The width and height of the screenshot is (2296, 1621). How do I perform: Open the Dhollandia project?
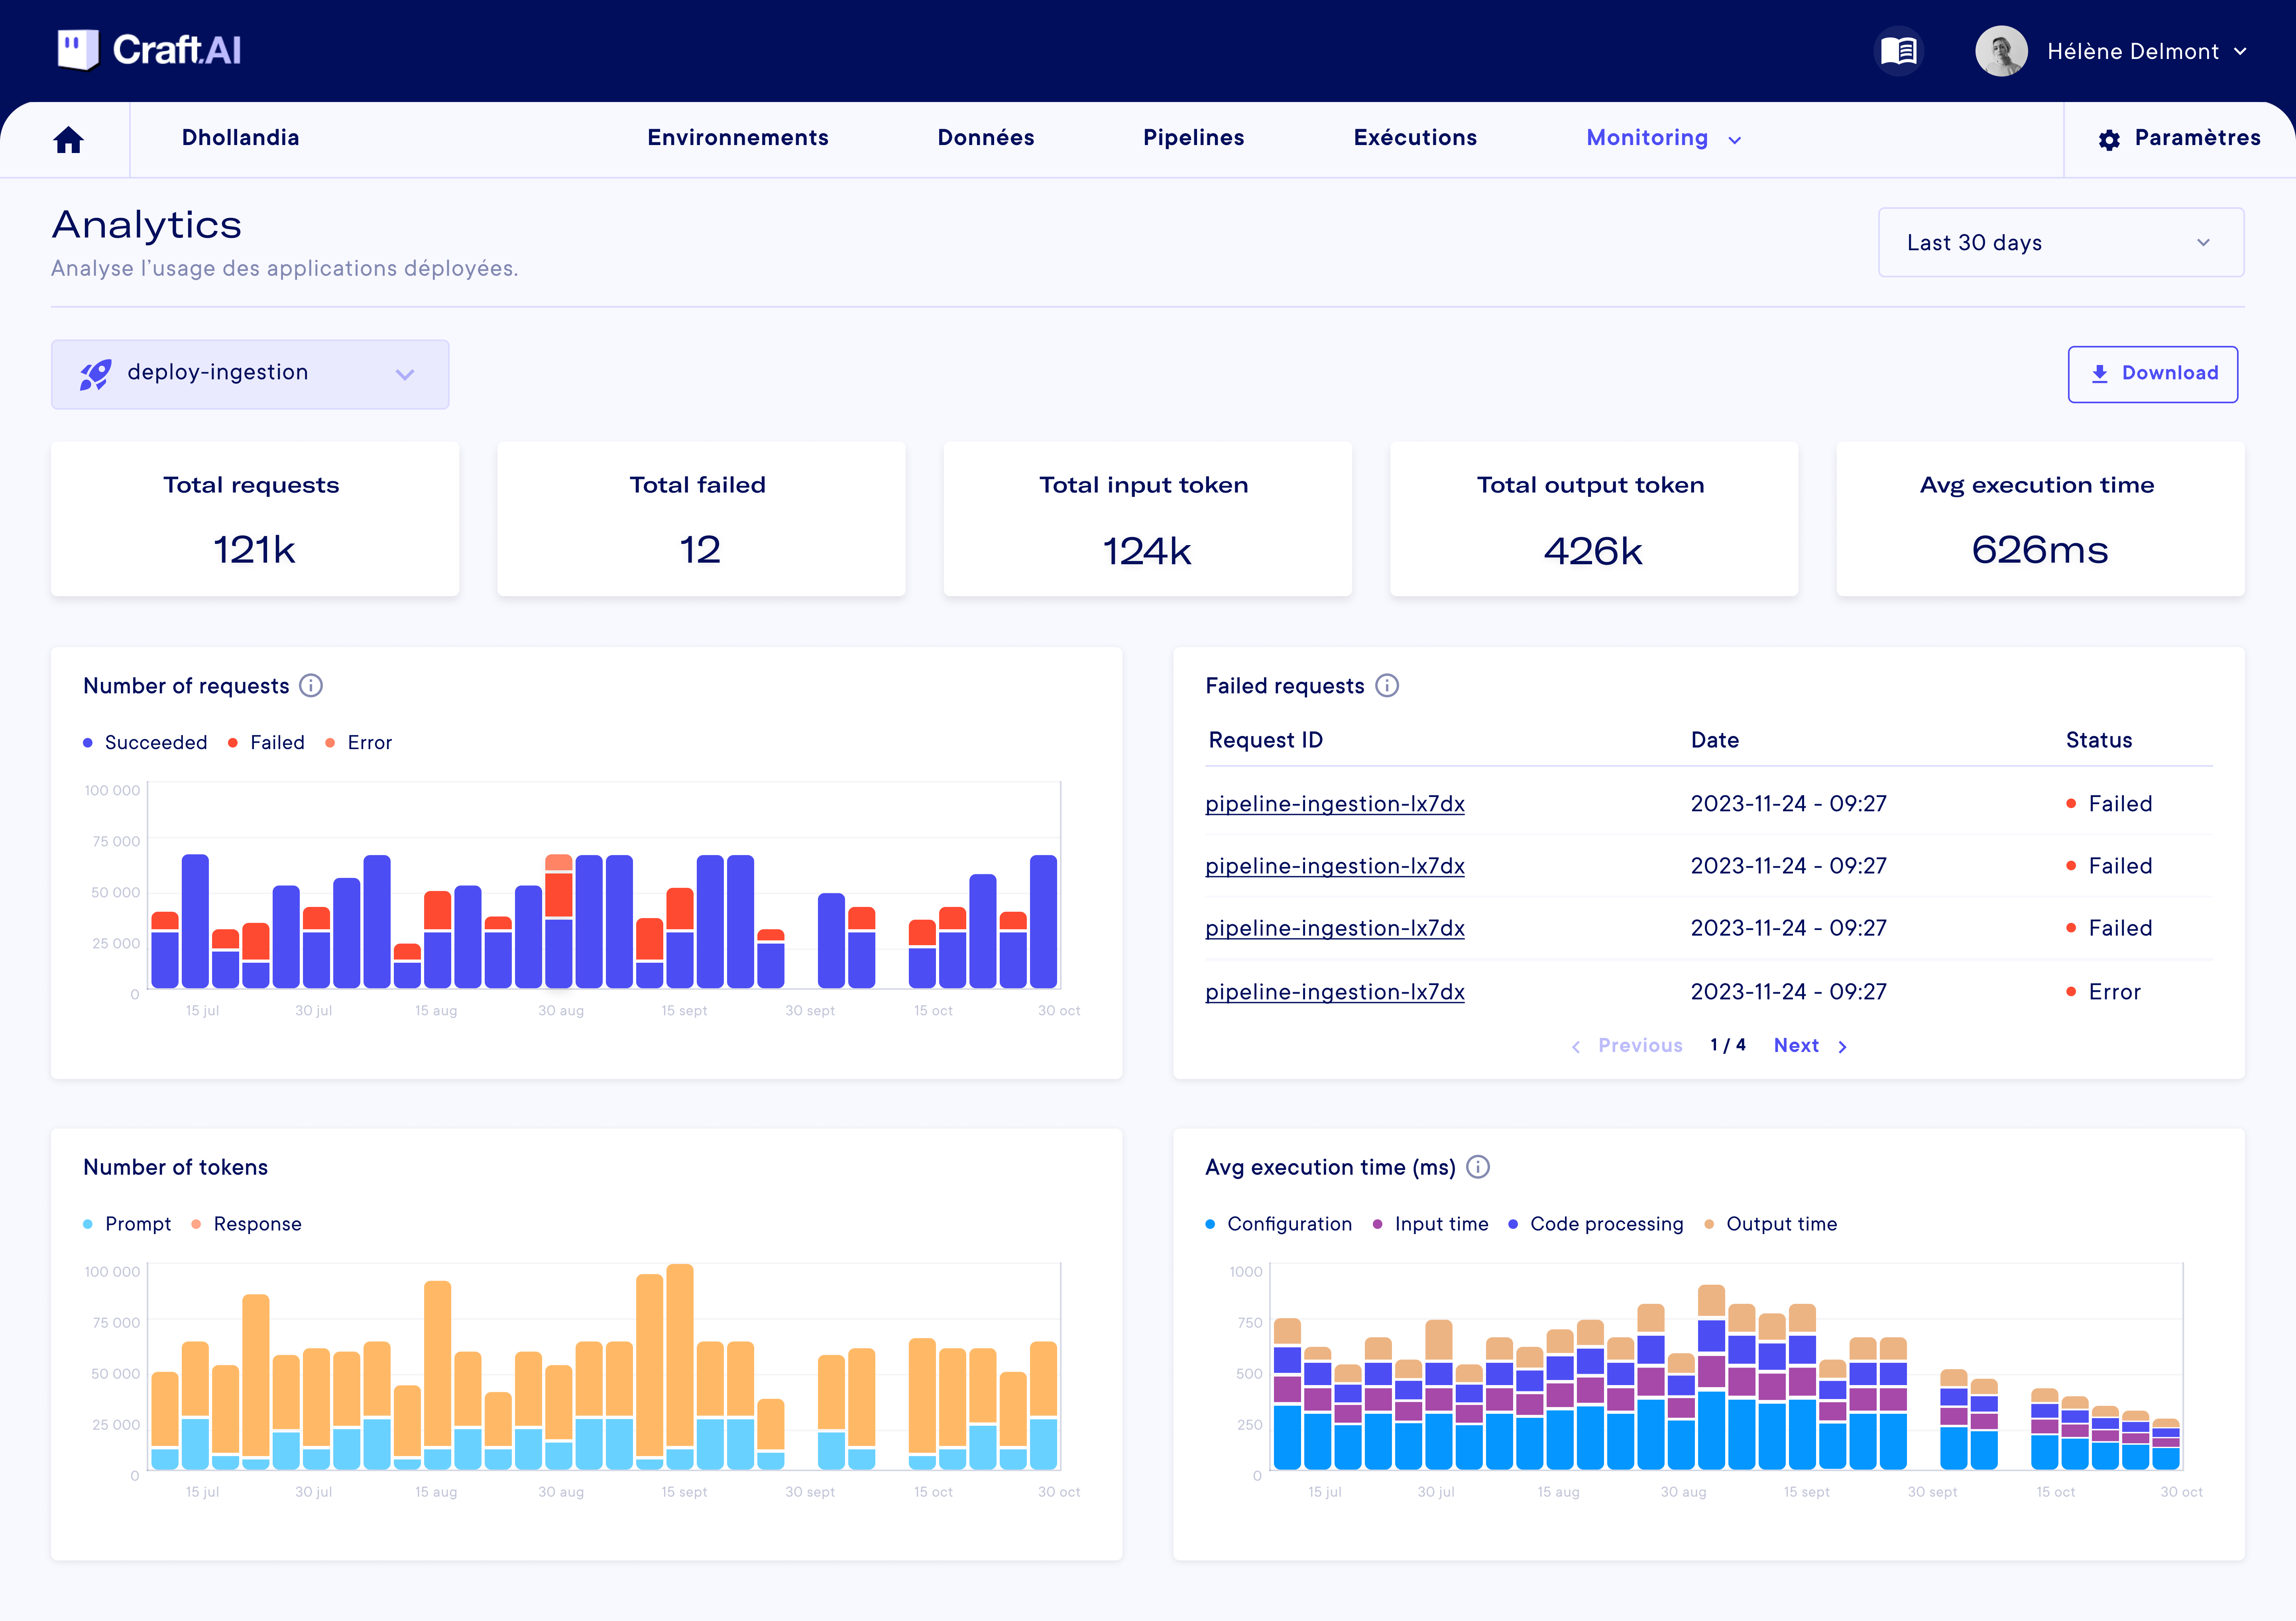click(x=240, y=138)
